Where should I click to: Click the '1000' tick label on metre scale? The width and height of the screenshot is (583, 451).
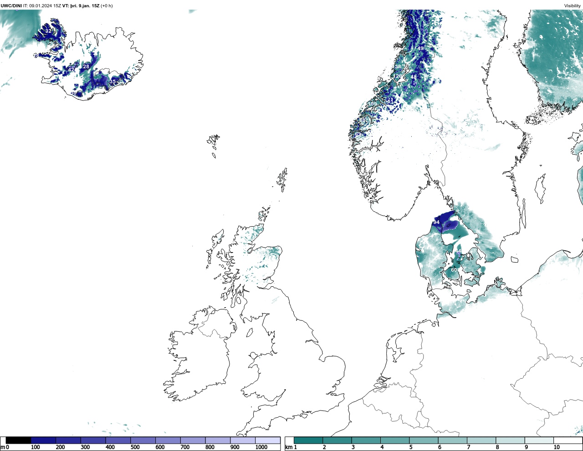pos(261,447)
